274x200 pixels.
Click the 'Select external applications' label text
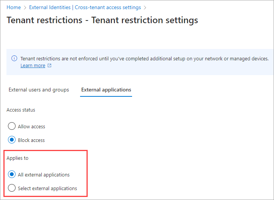click(47, 189)
